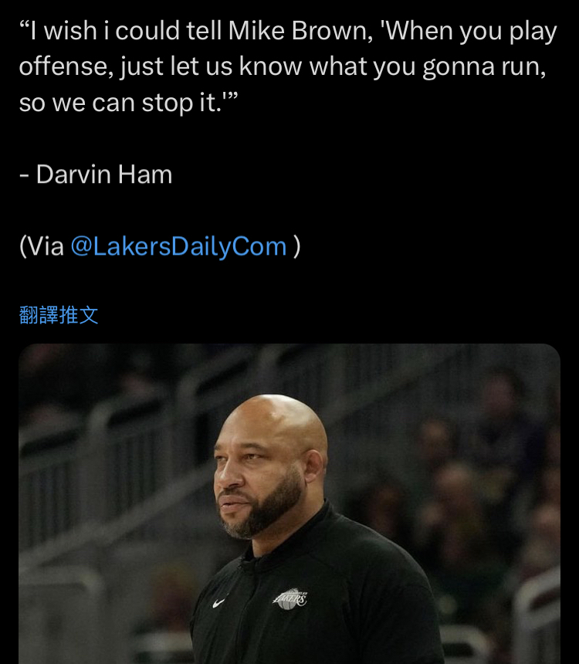This screenshot has height=664, width=579.
Task: Click the Nike swoosh on the jacket
Action: pos(218,603)
